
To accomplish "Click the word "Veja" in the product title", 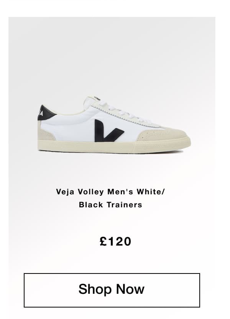I will click(65, 192).
